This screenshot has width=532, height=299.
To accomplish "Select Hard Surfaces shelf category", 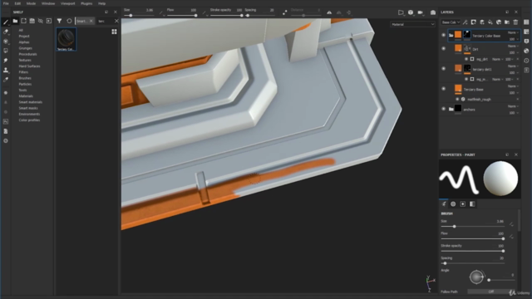I will tap(30, 66).
